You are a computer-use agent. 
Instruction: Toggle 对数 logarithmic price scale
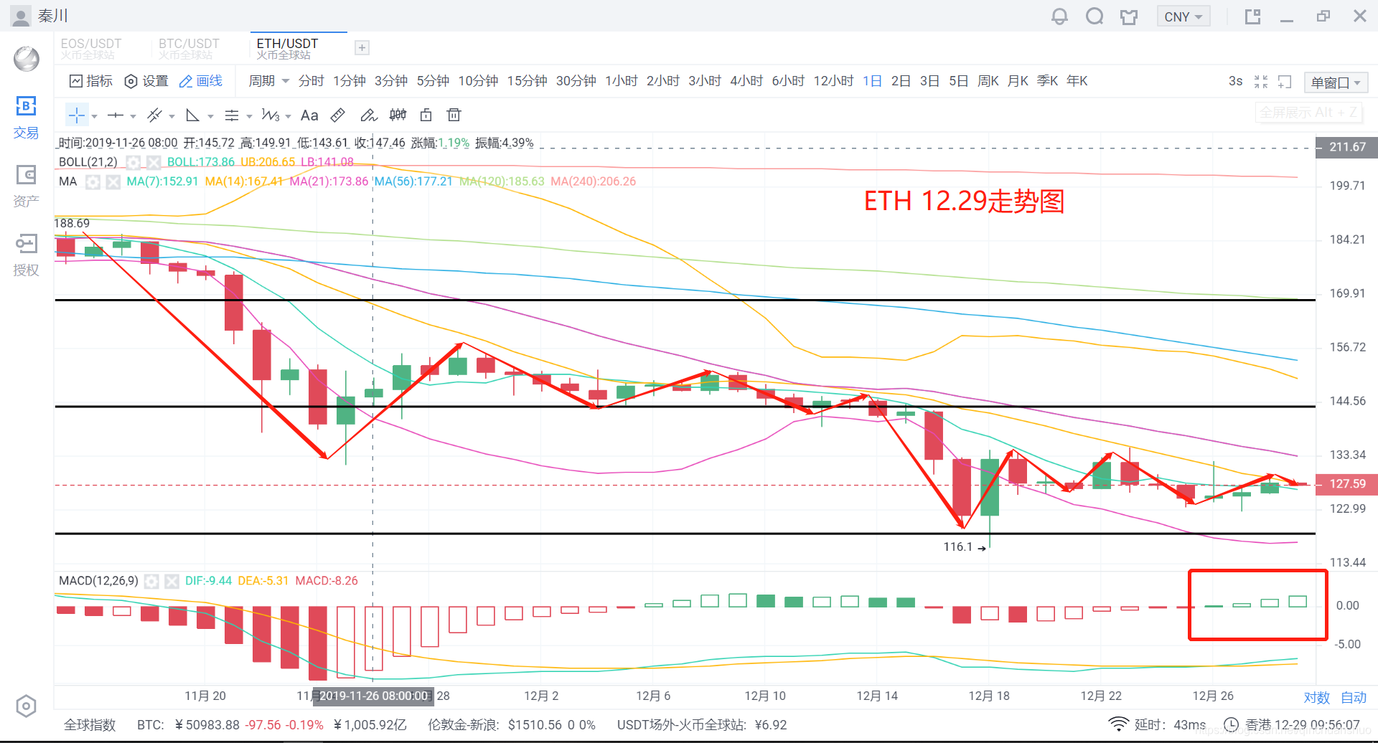tap(1317, 698)
